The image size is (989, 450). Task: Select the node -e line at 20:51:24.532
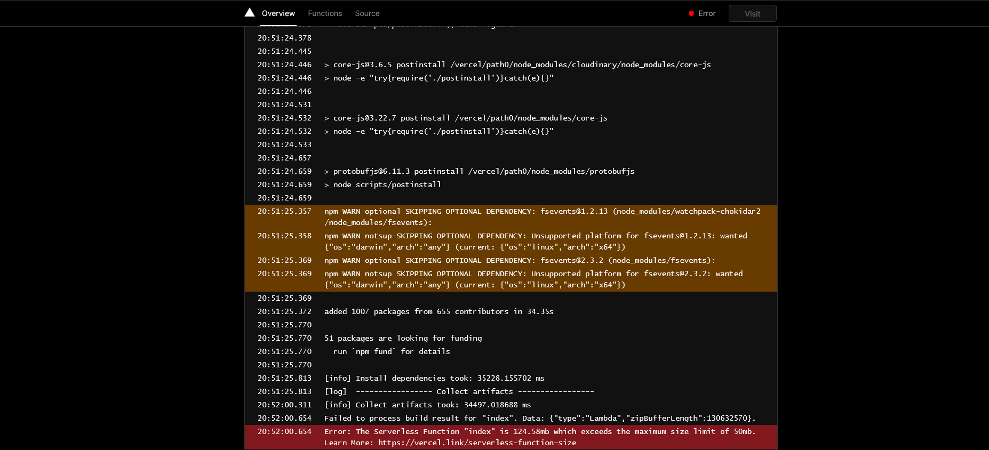tap(511, 131)
